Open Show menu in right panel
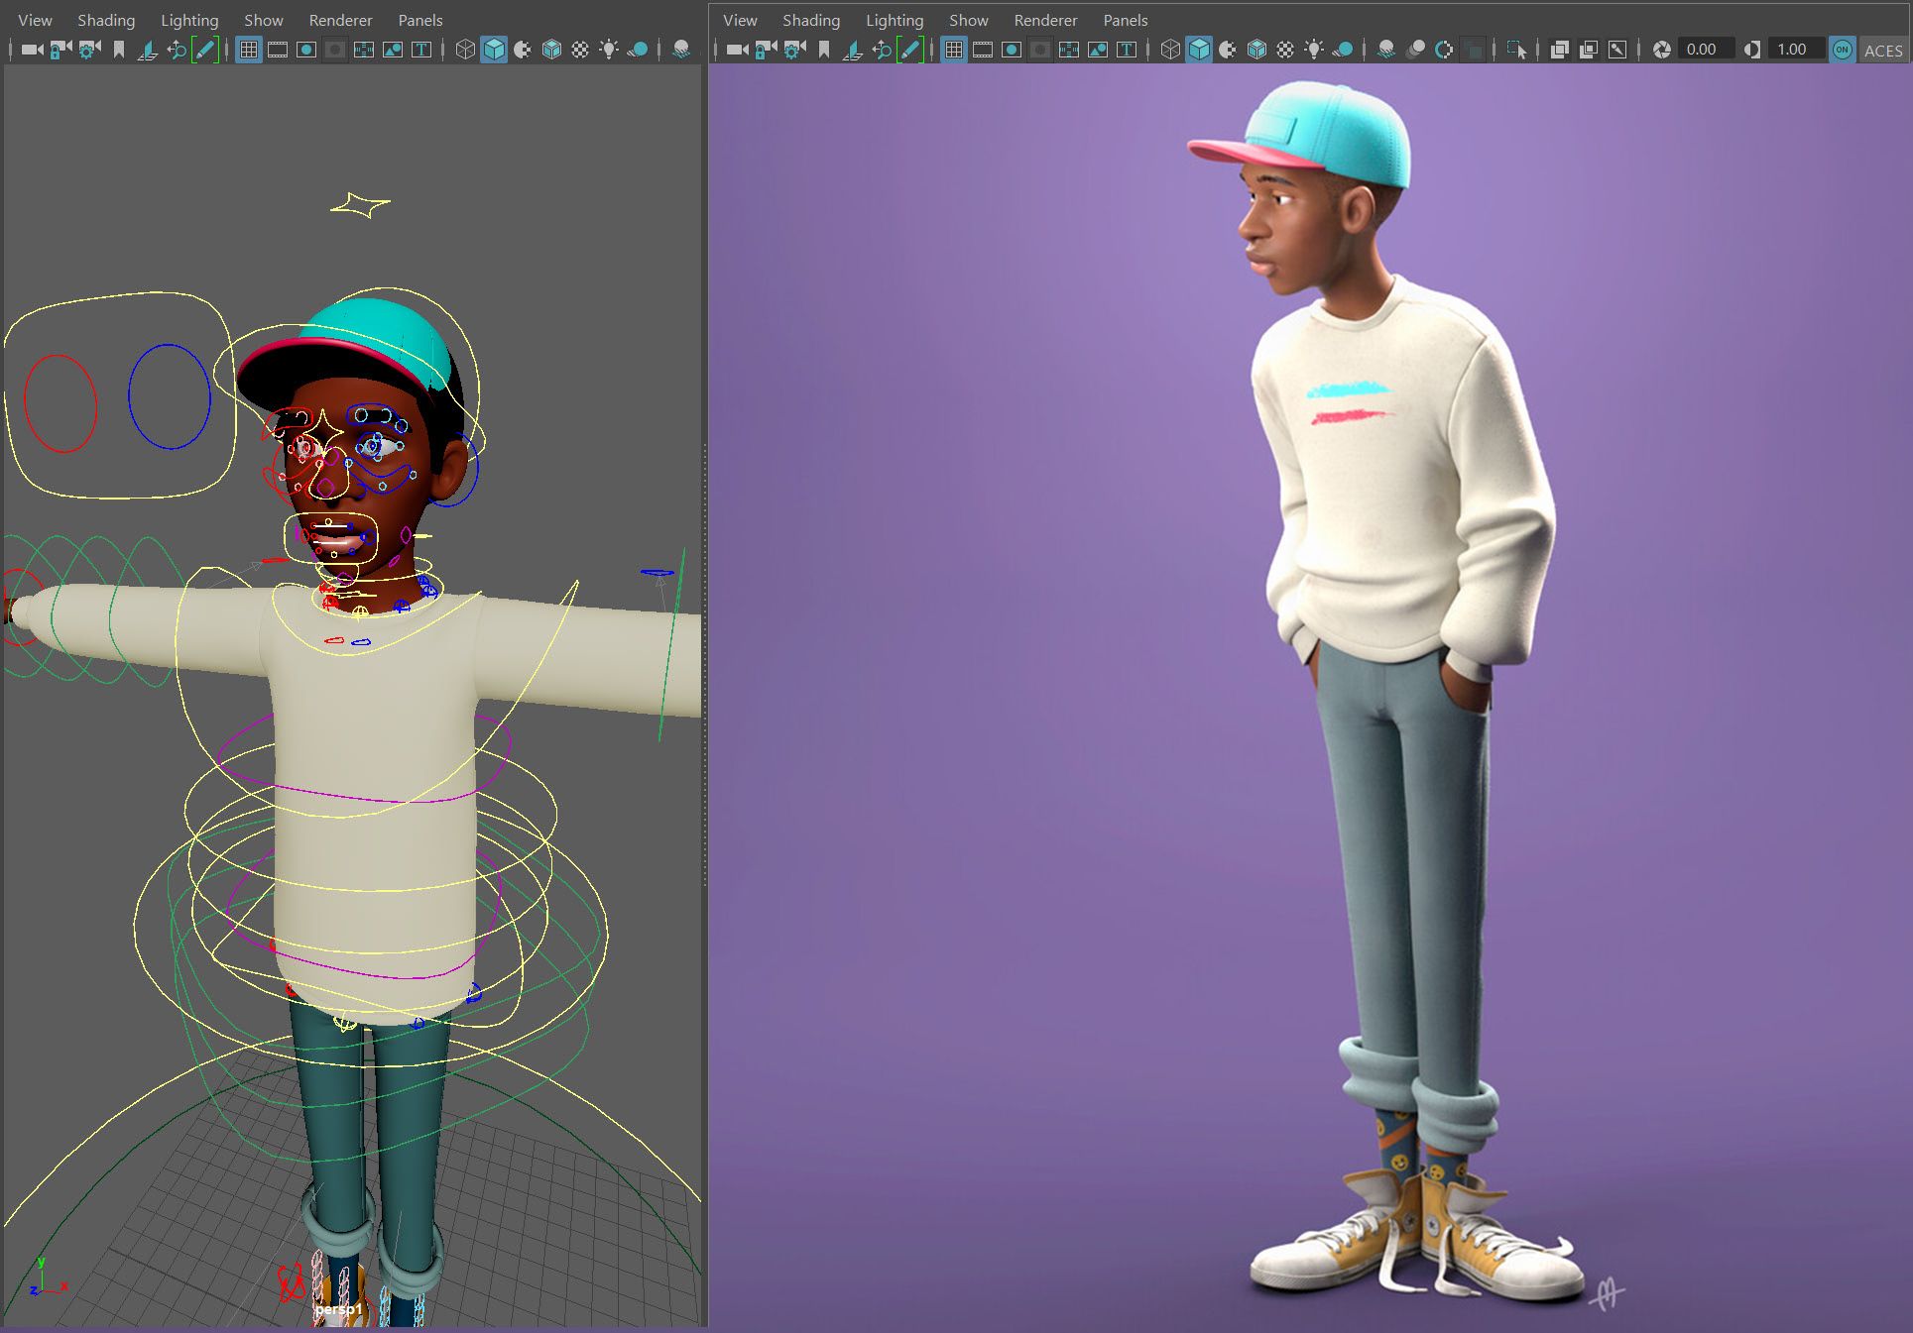Image resolution: width=1913 pixels, height=1333 pixels. 969,20
